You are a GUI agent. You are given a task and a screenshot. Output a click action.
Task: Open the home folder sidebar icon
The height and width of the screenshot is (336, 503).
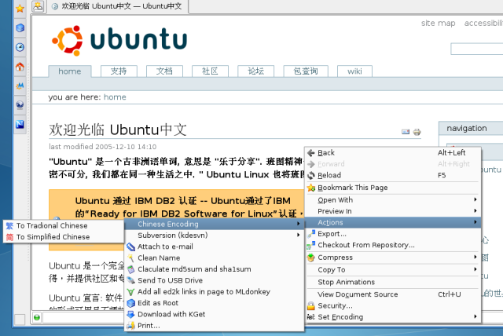[20, 66]
